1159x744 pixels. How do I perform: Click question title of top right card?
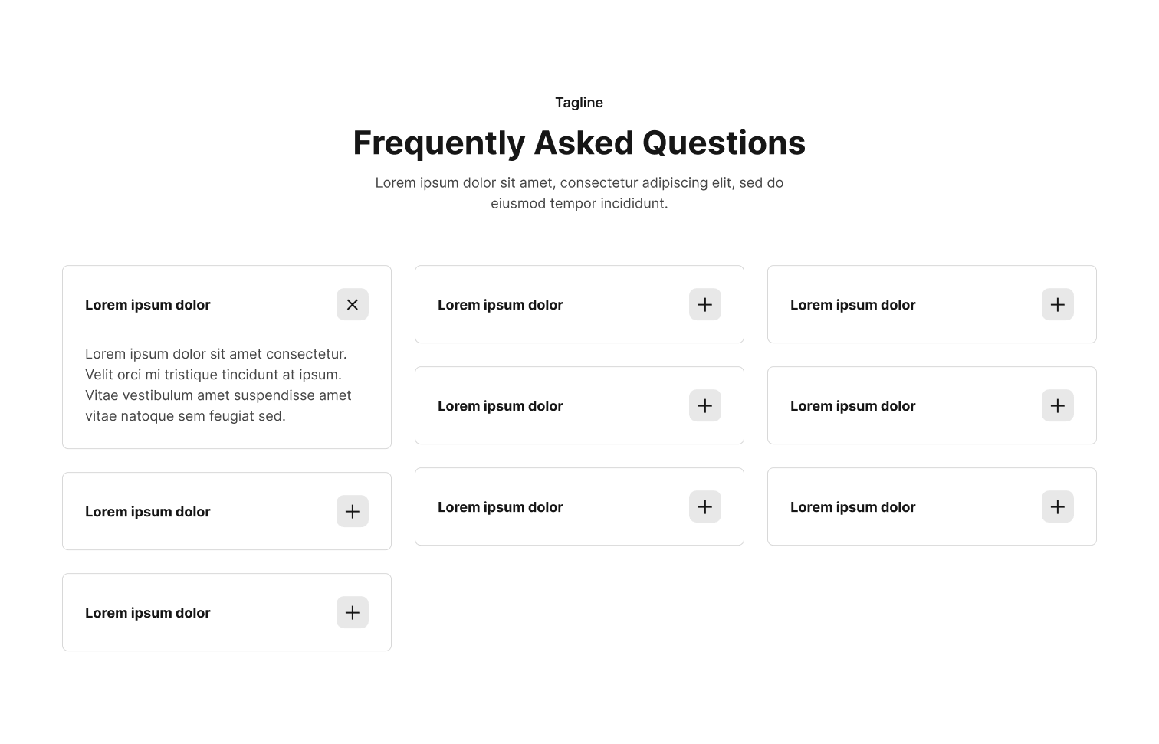pos(852,305)
